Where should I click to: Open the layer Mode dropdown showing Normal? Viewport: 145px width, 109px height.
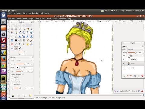tap(136, 49)
